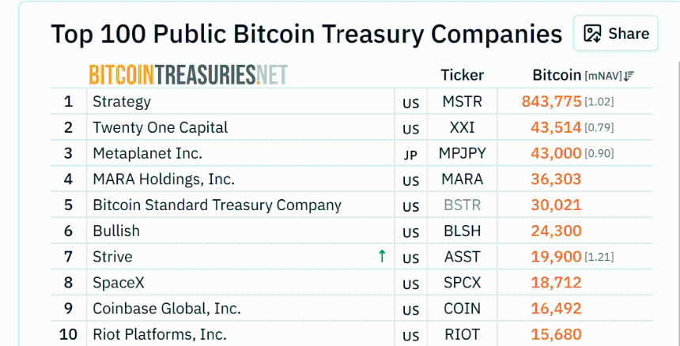
Task: Click the US country flag for Strategy
Action: pos(410,103)
